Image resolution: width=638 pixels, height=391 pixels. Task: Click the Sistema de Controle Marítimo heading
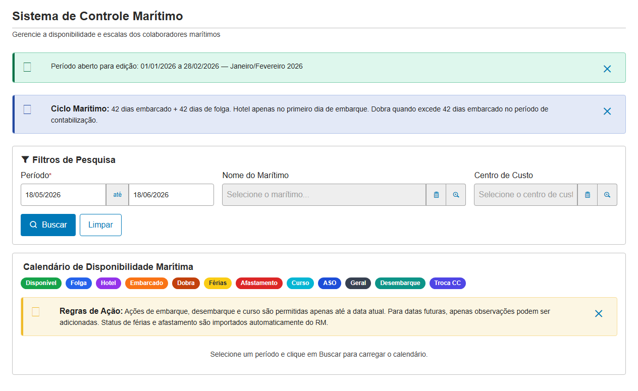(97, 16)
